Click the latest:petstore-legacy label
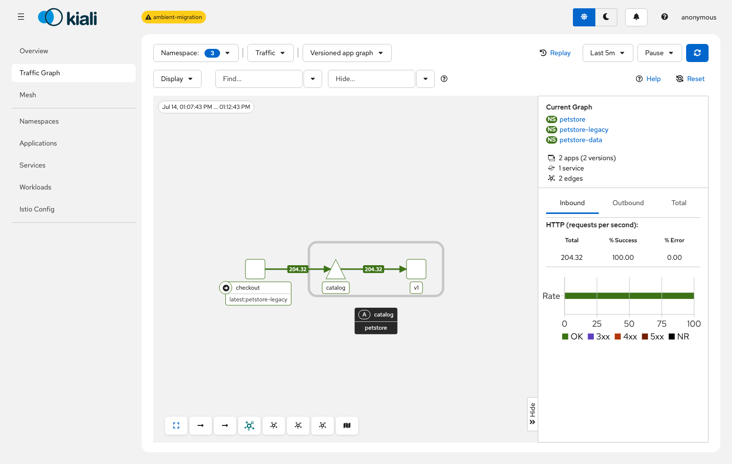 (258, 299)
